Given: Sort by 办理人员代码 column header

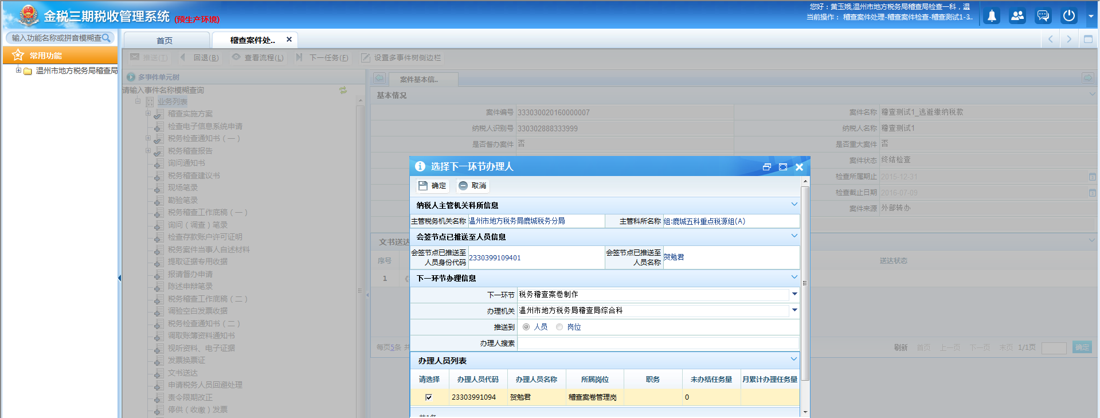Looking at the screenshot, I should (x=477, y=380).
